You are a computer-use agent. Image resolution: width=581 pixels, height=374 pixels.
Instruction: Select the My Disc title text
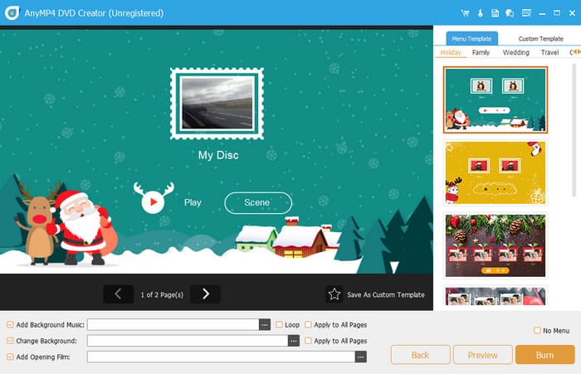tap(218, 155)
